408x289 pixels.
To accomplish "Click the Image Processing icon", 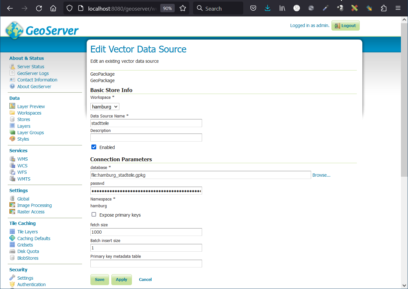I will 12,205.
